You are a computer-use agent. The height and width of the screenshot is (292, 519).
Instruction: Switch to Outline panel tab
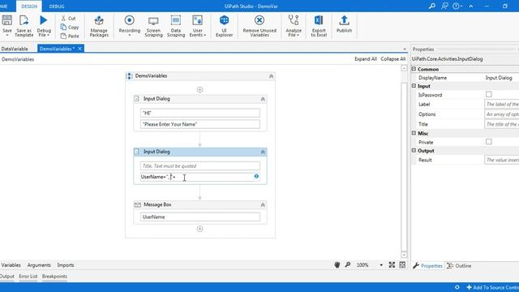[459, 266]
